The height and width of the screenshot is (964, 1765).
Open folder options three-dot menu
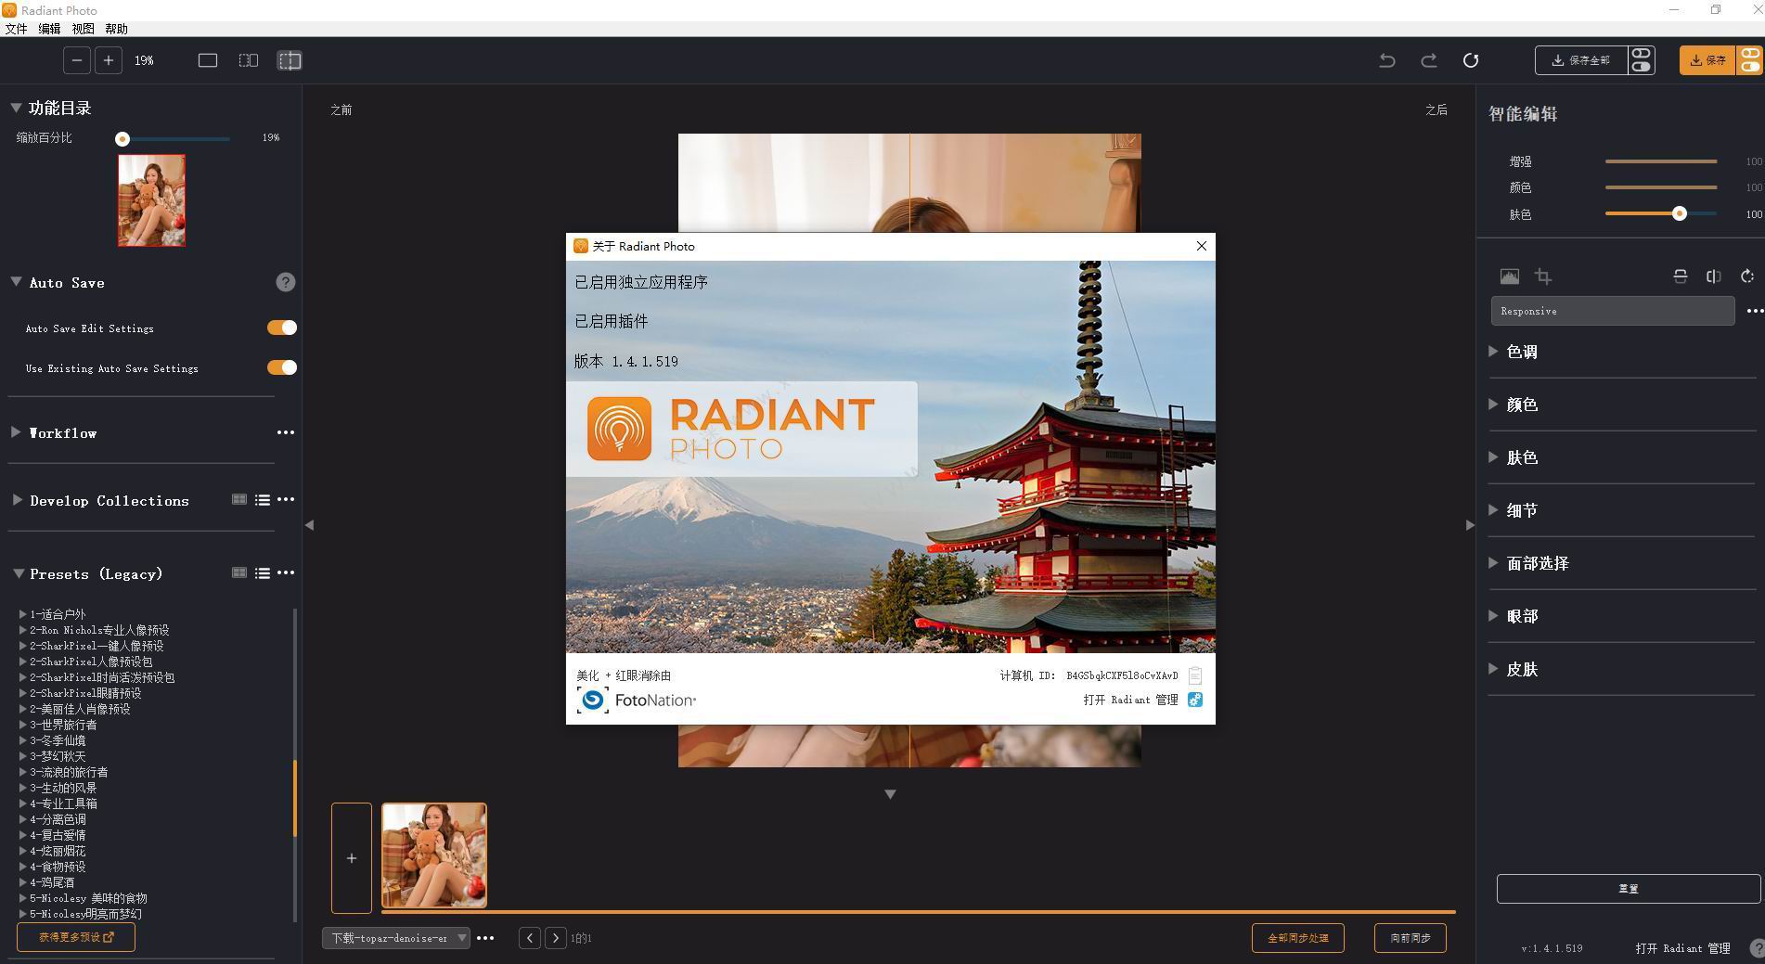point(485,938)
